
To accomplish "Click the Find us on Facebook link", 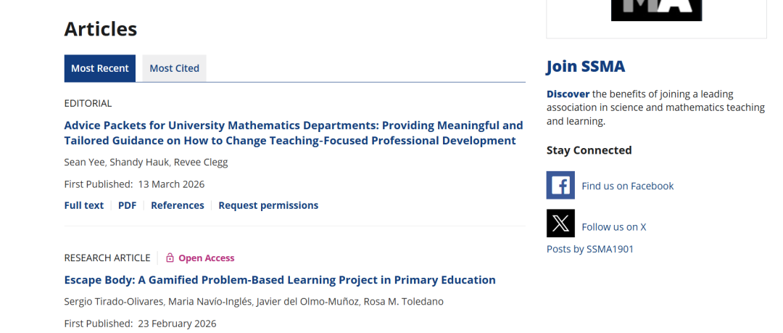I will 627,186.
